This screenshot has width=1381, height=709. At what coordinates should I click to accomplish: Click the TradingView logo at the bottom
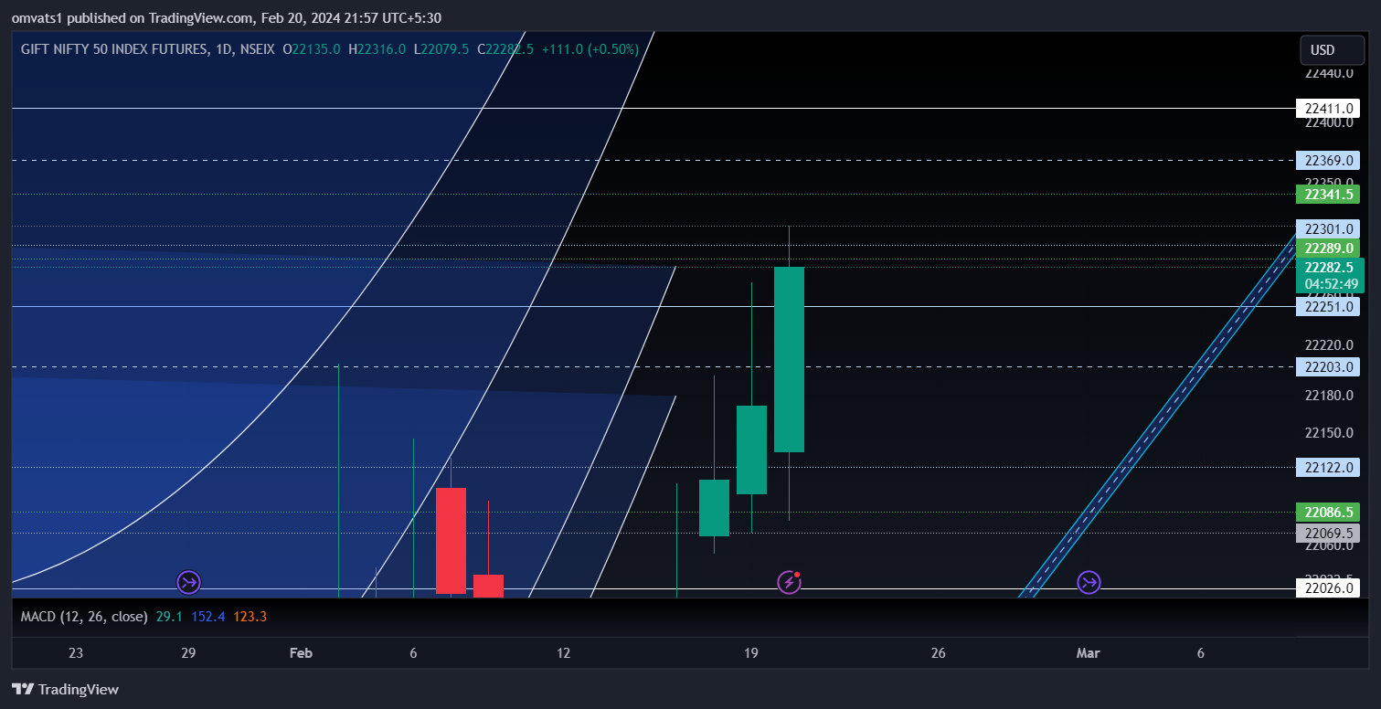[65, 689]
